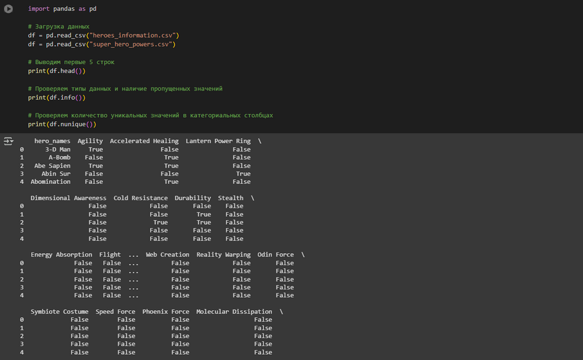Click the Molecular Dissipation column header
Image resolution: width=583 pixels, height=360 pixels.
[234, 312]
